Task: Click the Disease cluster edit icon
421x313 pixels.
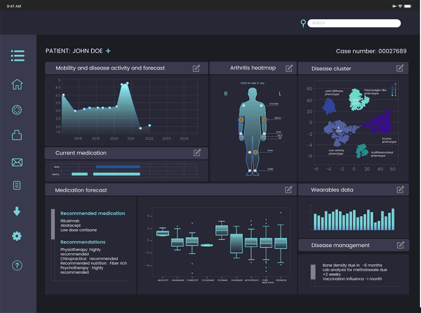Action: point(400,68)
